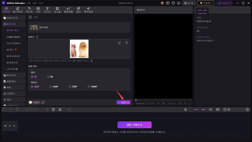This screenshot has height=142, width=252.
Task: Select the 8S length option
Action: pos(50,77)
